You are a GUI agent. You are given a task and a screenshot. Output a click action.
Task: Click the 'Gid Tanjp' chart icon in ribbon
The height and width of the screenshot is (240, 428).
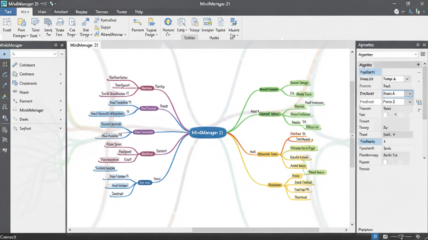pos(85,22)
